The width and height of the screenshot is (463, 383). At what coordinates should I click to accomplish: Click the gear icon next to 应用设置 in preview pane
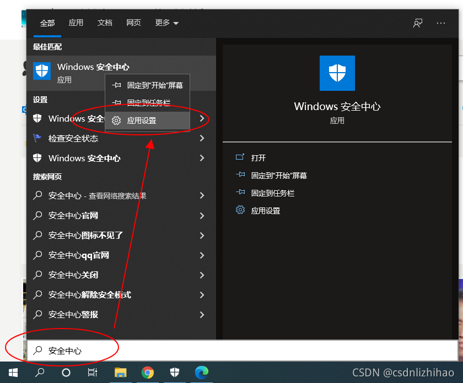(240, 210)
